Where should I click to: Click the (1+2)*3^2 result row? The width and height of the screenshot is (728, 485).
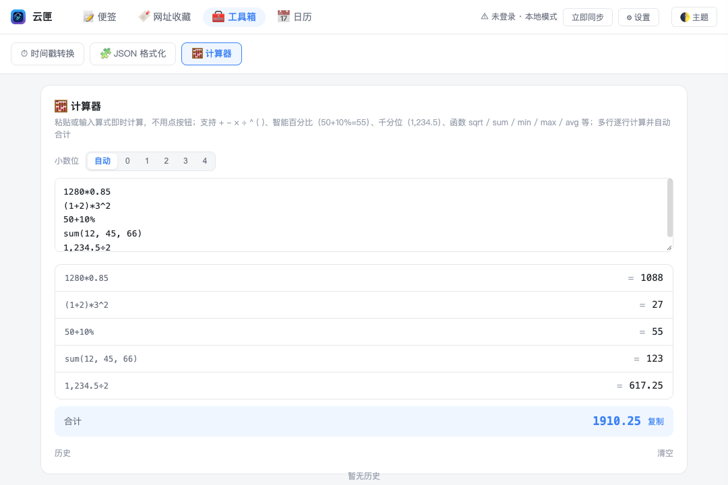coord(364,305)
